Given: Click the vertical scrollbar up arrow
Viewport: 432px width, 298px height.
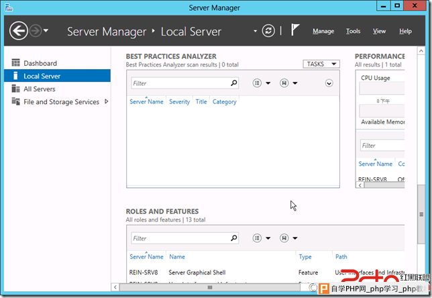Looking at the screenshot, I should point(421,51).
